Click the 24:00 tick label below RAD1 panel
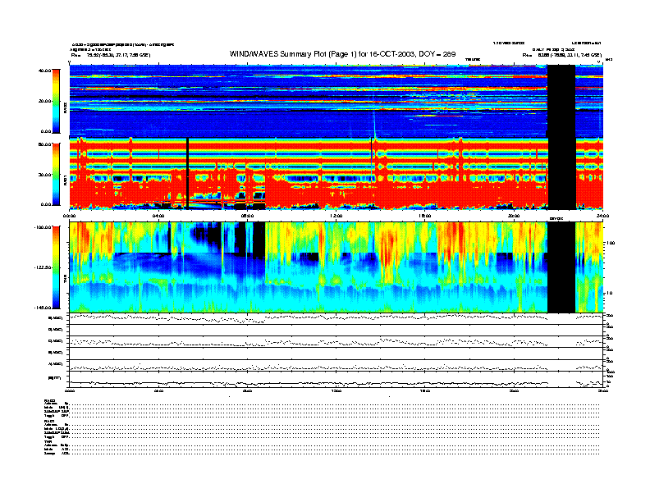 [602, 216]
